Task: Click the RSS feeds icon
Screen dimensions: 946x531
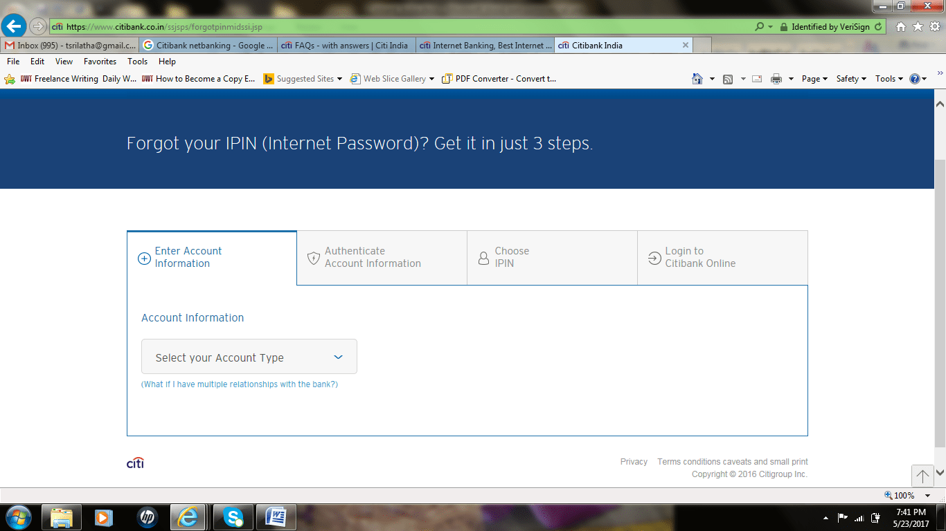Action: (728, 79)
